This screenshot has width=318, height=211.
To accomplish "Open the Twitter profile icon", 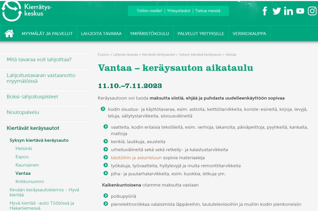I will [x=276, y=11].
